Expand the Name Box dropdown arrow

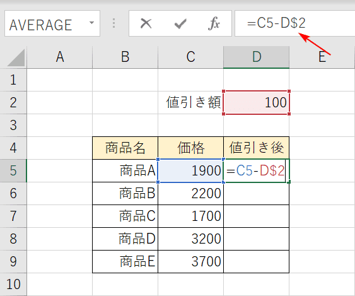pyautogui.click(x=91, y=23)
